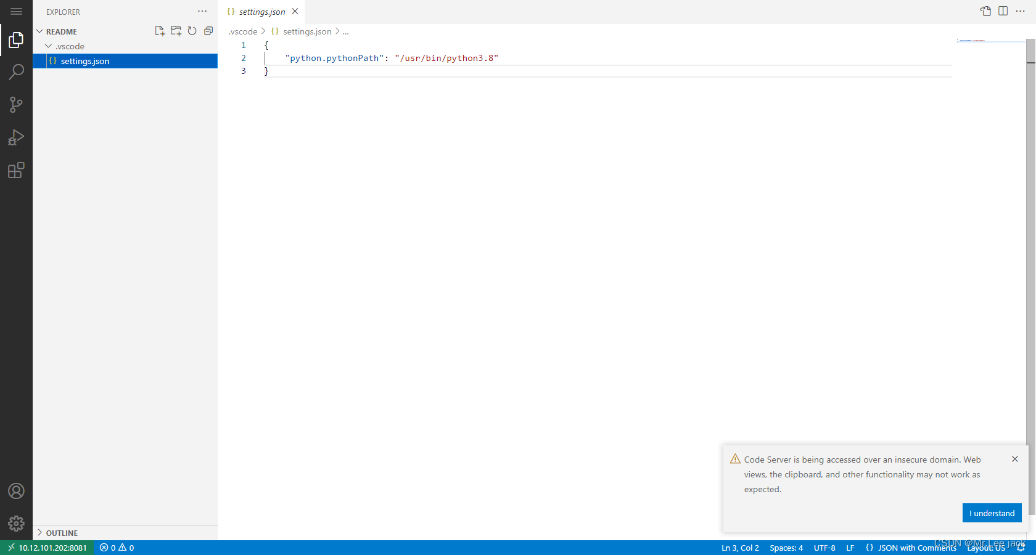Open the Manage gear settings icon
1036x555 pixels.
(x=16, y=524)
